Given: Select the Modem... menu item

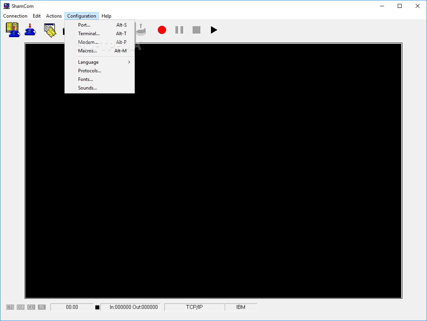Looking at the screenshot, I should pos(100,42).
